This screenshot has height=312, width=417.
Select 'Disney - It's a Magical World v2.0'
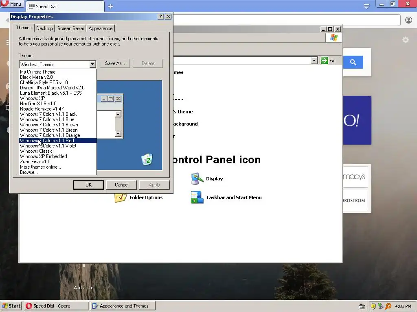[x=58, y=88]
